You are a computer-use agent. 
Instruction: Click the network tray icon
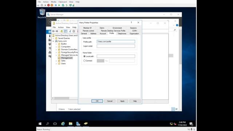click(x=171, y=124)
